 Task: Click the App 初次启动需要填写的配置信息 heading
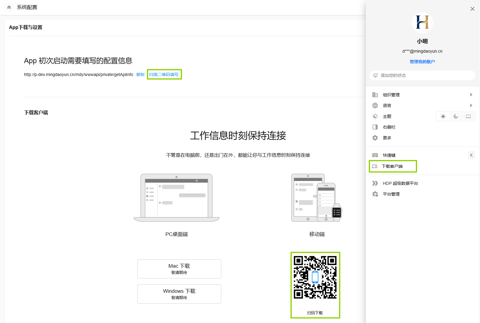[x=78, y=61]
